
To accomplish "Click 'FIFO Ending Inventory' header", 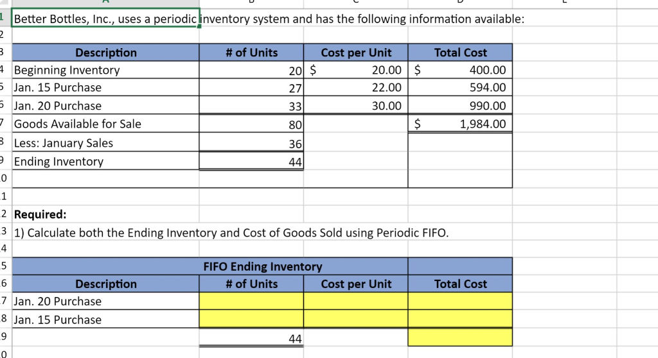I will click(263, 267).
